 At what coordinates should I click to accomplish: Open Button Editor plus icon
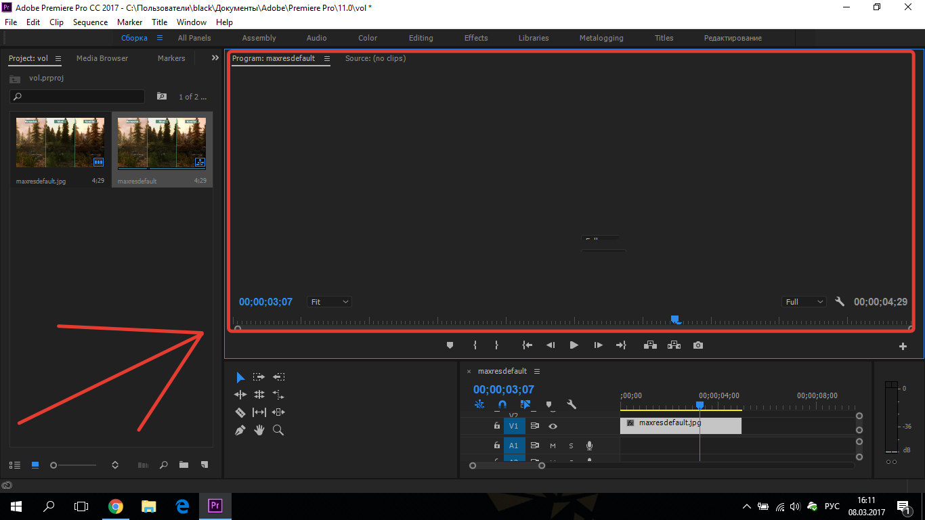[903, 347]
